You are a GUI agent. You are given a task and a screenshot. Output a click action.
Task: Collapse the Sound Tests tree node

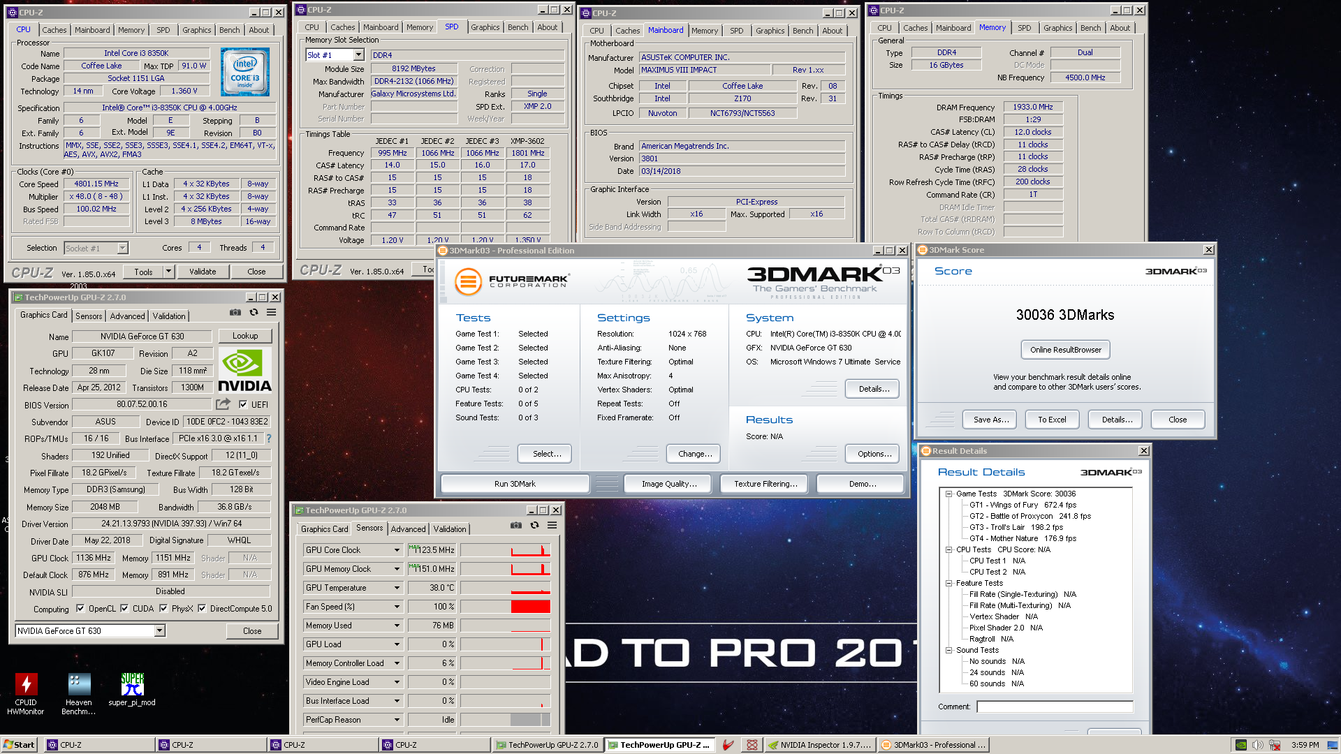pyautogui.click(x=948, y=650)
